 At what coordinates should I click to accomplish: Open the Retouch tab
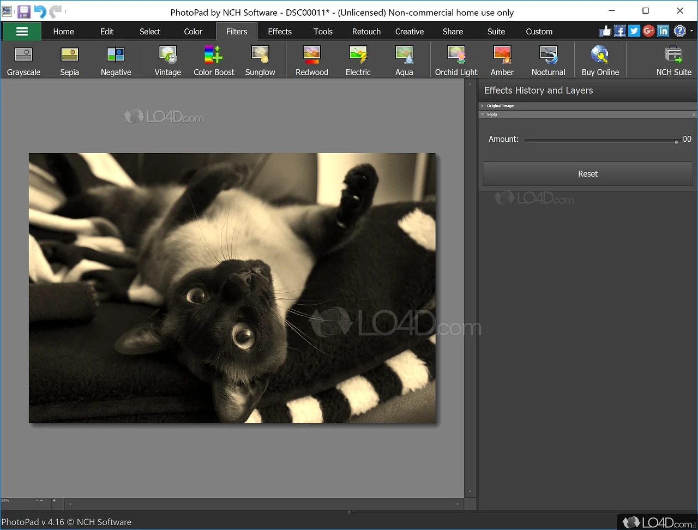coord(366,31)
